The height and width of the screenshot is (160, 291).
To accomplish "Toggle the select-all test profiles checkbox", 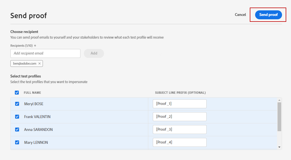I will click(17, 93).
